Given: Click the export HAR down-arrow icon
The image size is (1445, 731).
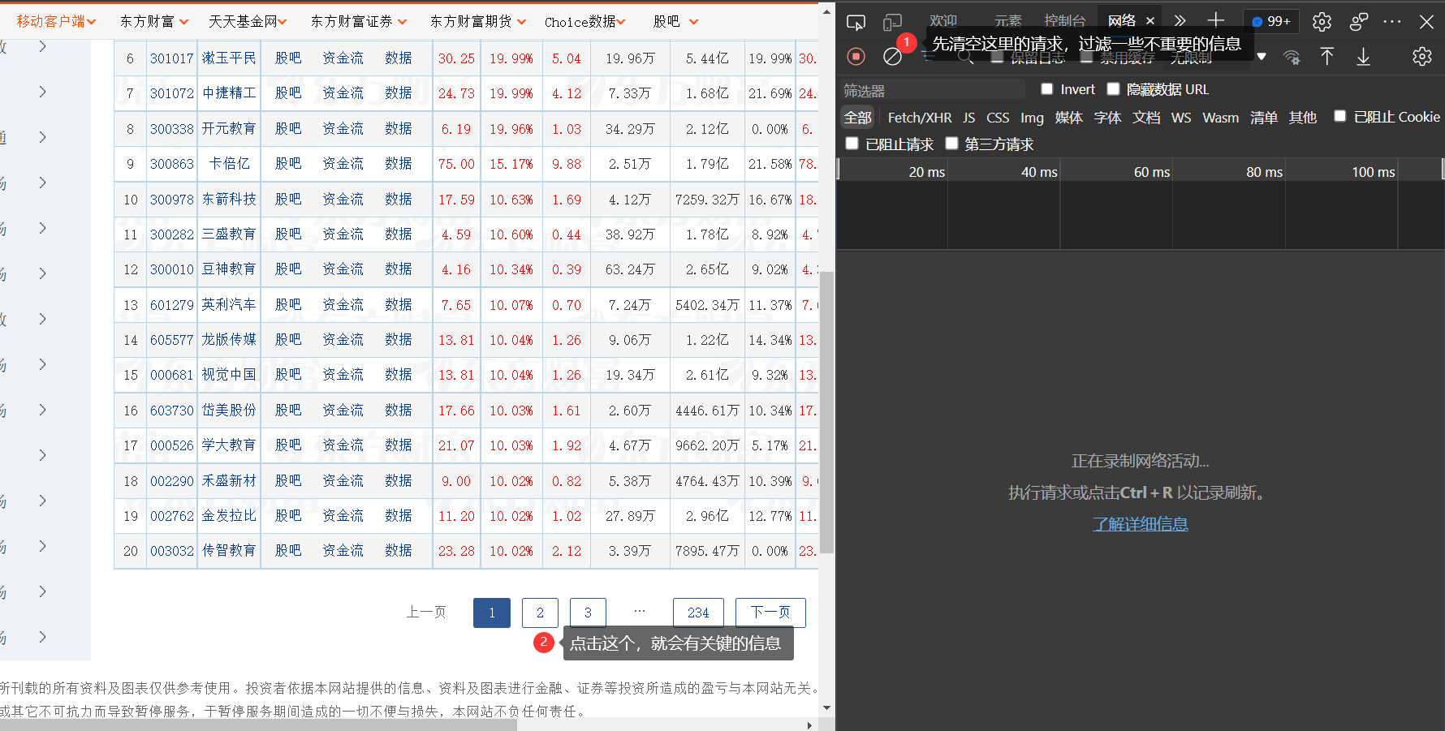Looking at the screenshot, I should click(1364, 56).
